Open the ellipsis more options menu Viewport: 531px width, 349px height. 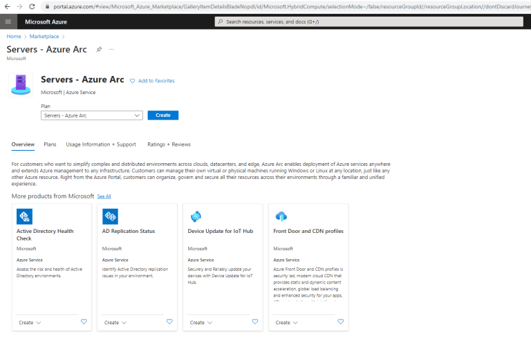pos(111,50)
